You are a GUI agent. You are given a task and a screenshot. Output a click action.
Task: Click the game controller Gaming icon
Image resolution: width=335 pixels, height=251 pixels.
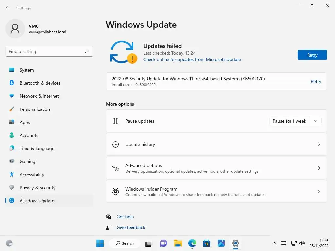[x=12, y=161]
